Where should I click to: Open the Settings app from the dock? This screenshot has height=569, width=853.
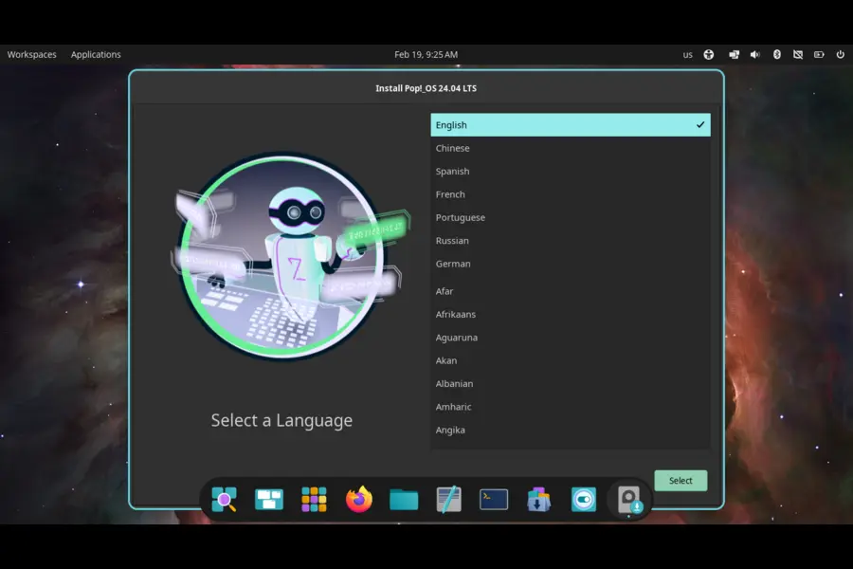click(x=583, y=499)
